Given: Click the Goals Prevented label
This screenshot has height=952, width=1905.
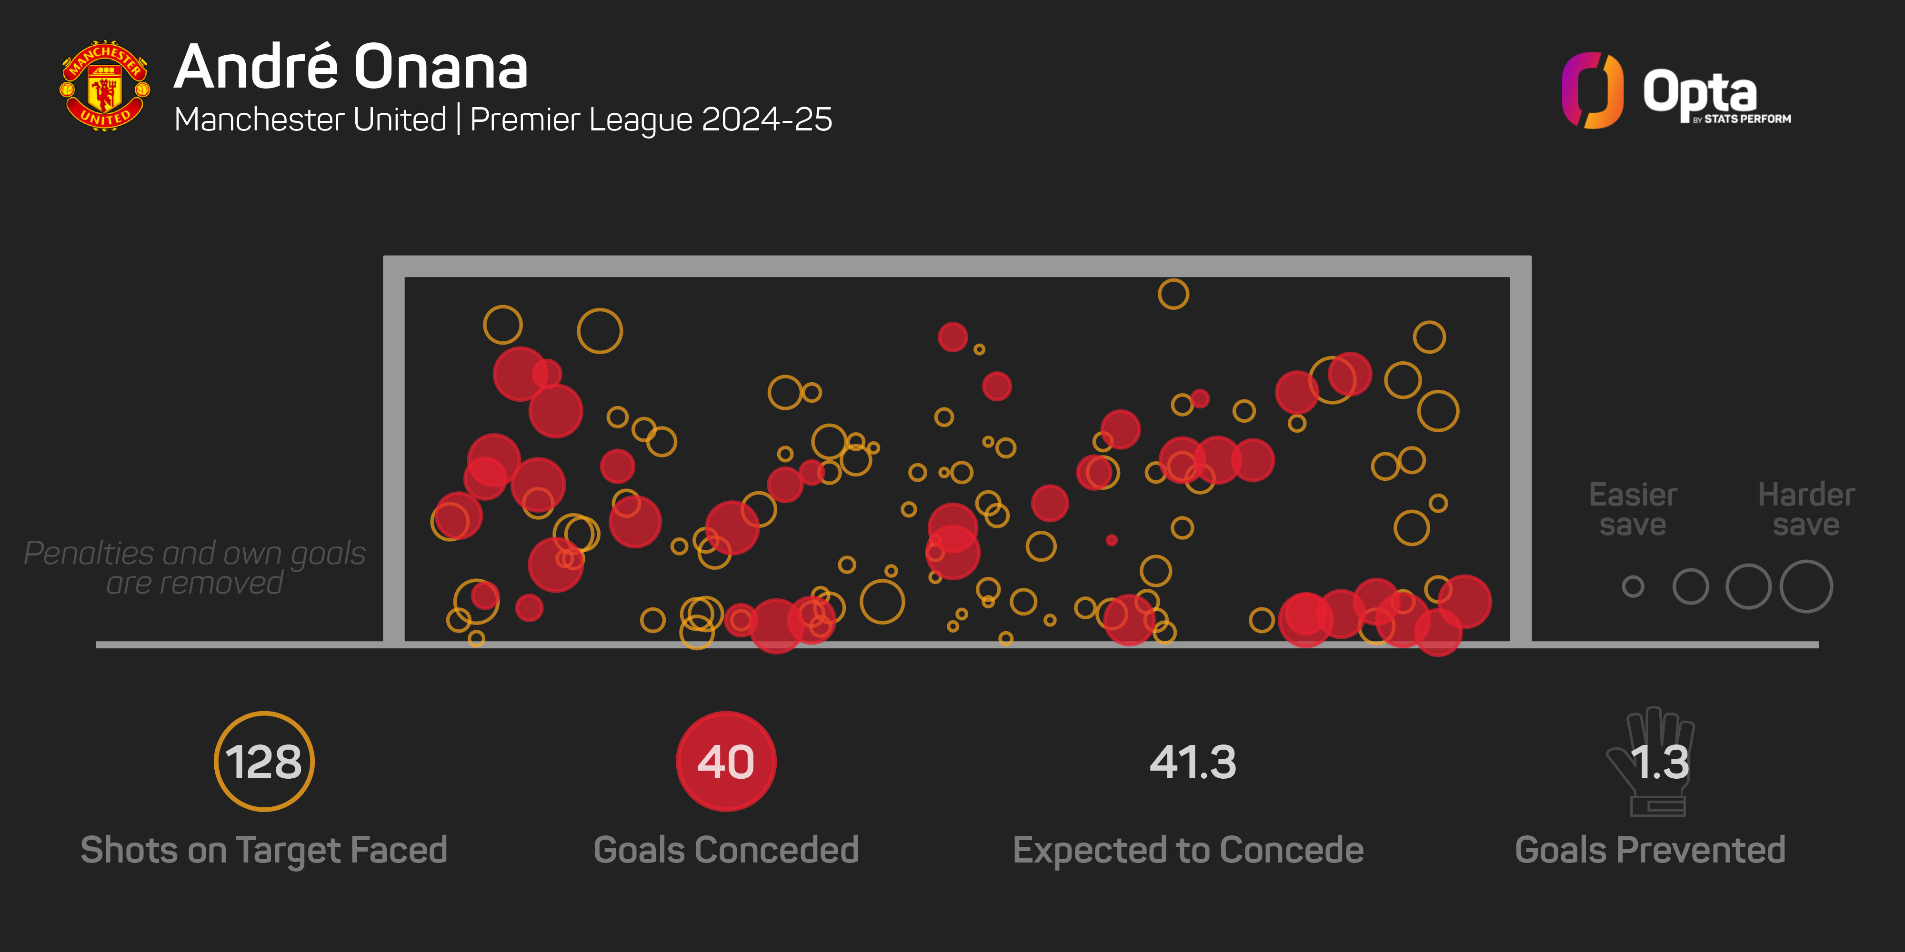Looking at the screenshot, I should point(1651,850).
